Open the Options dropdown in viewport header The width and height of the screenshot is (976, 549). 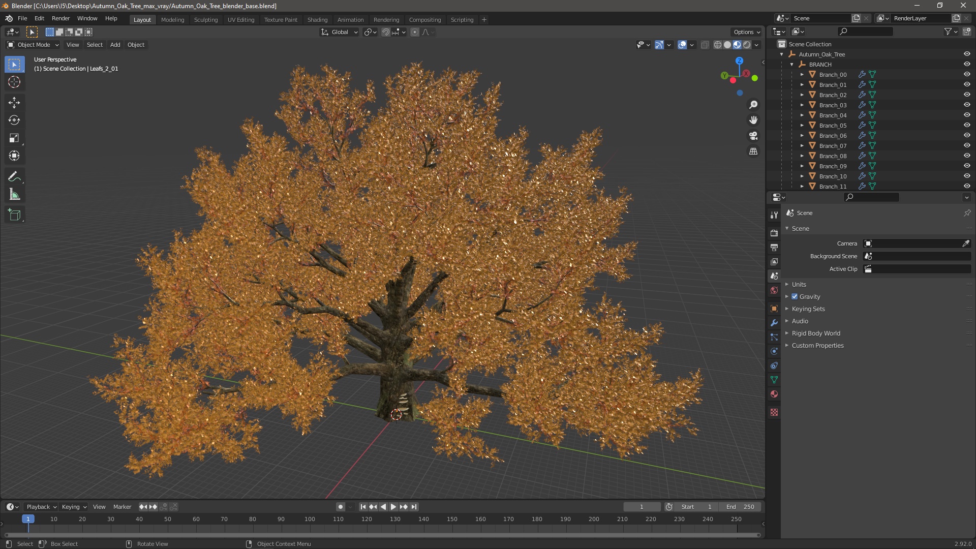746,32
